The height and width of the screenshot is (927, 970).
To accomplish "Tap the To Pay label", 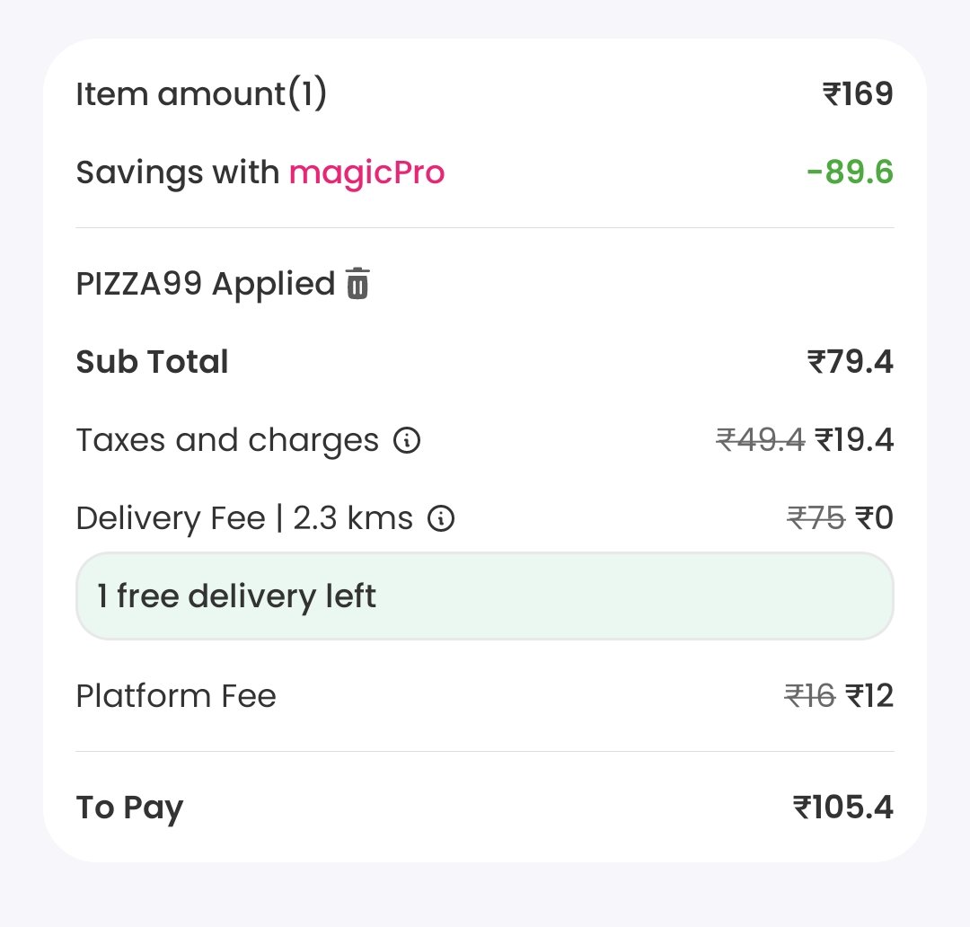I will coord(130,808).
